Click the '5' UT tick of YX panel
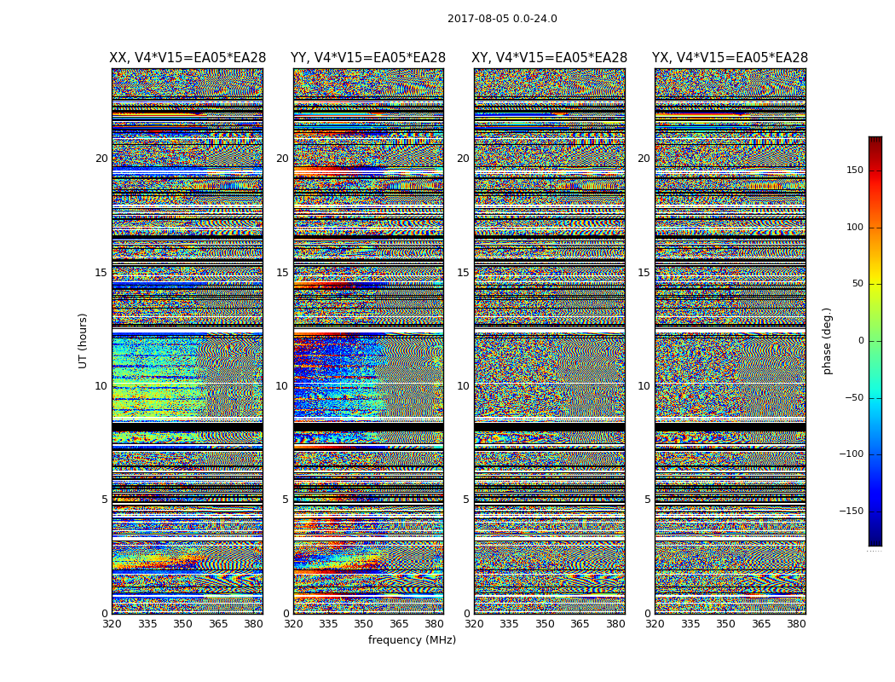The height and width of the screenshot is (682, 895). pyautogui.click(x=647, y=500)
